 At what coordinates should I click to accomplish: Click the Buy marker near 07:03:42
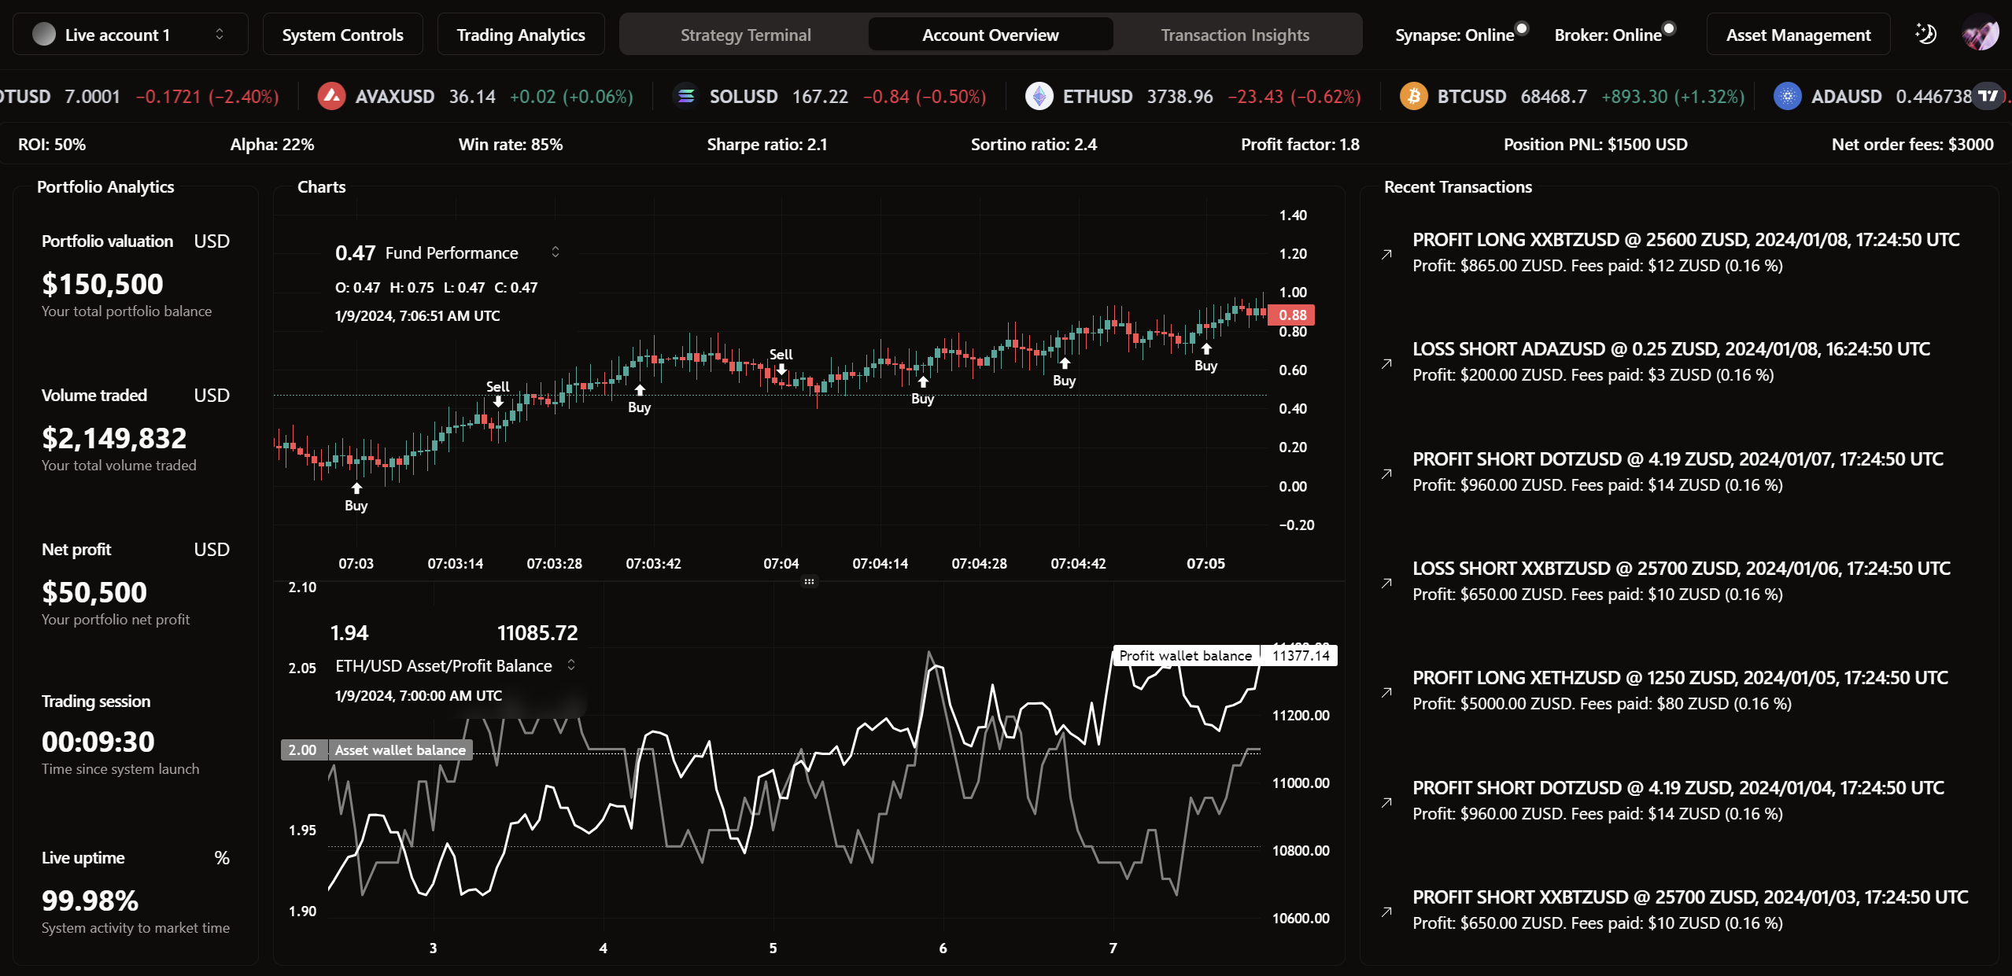coord(640,391)
